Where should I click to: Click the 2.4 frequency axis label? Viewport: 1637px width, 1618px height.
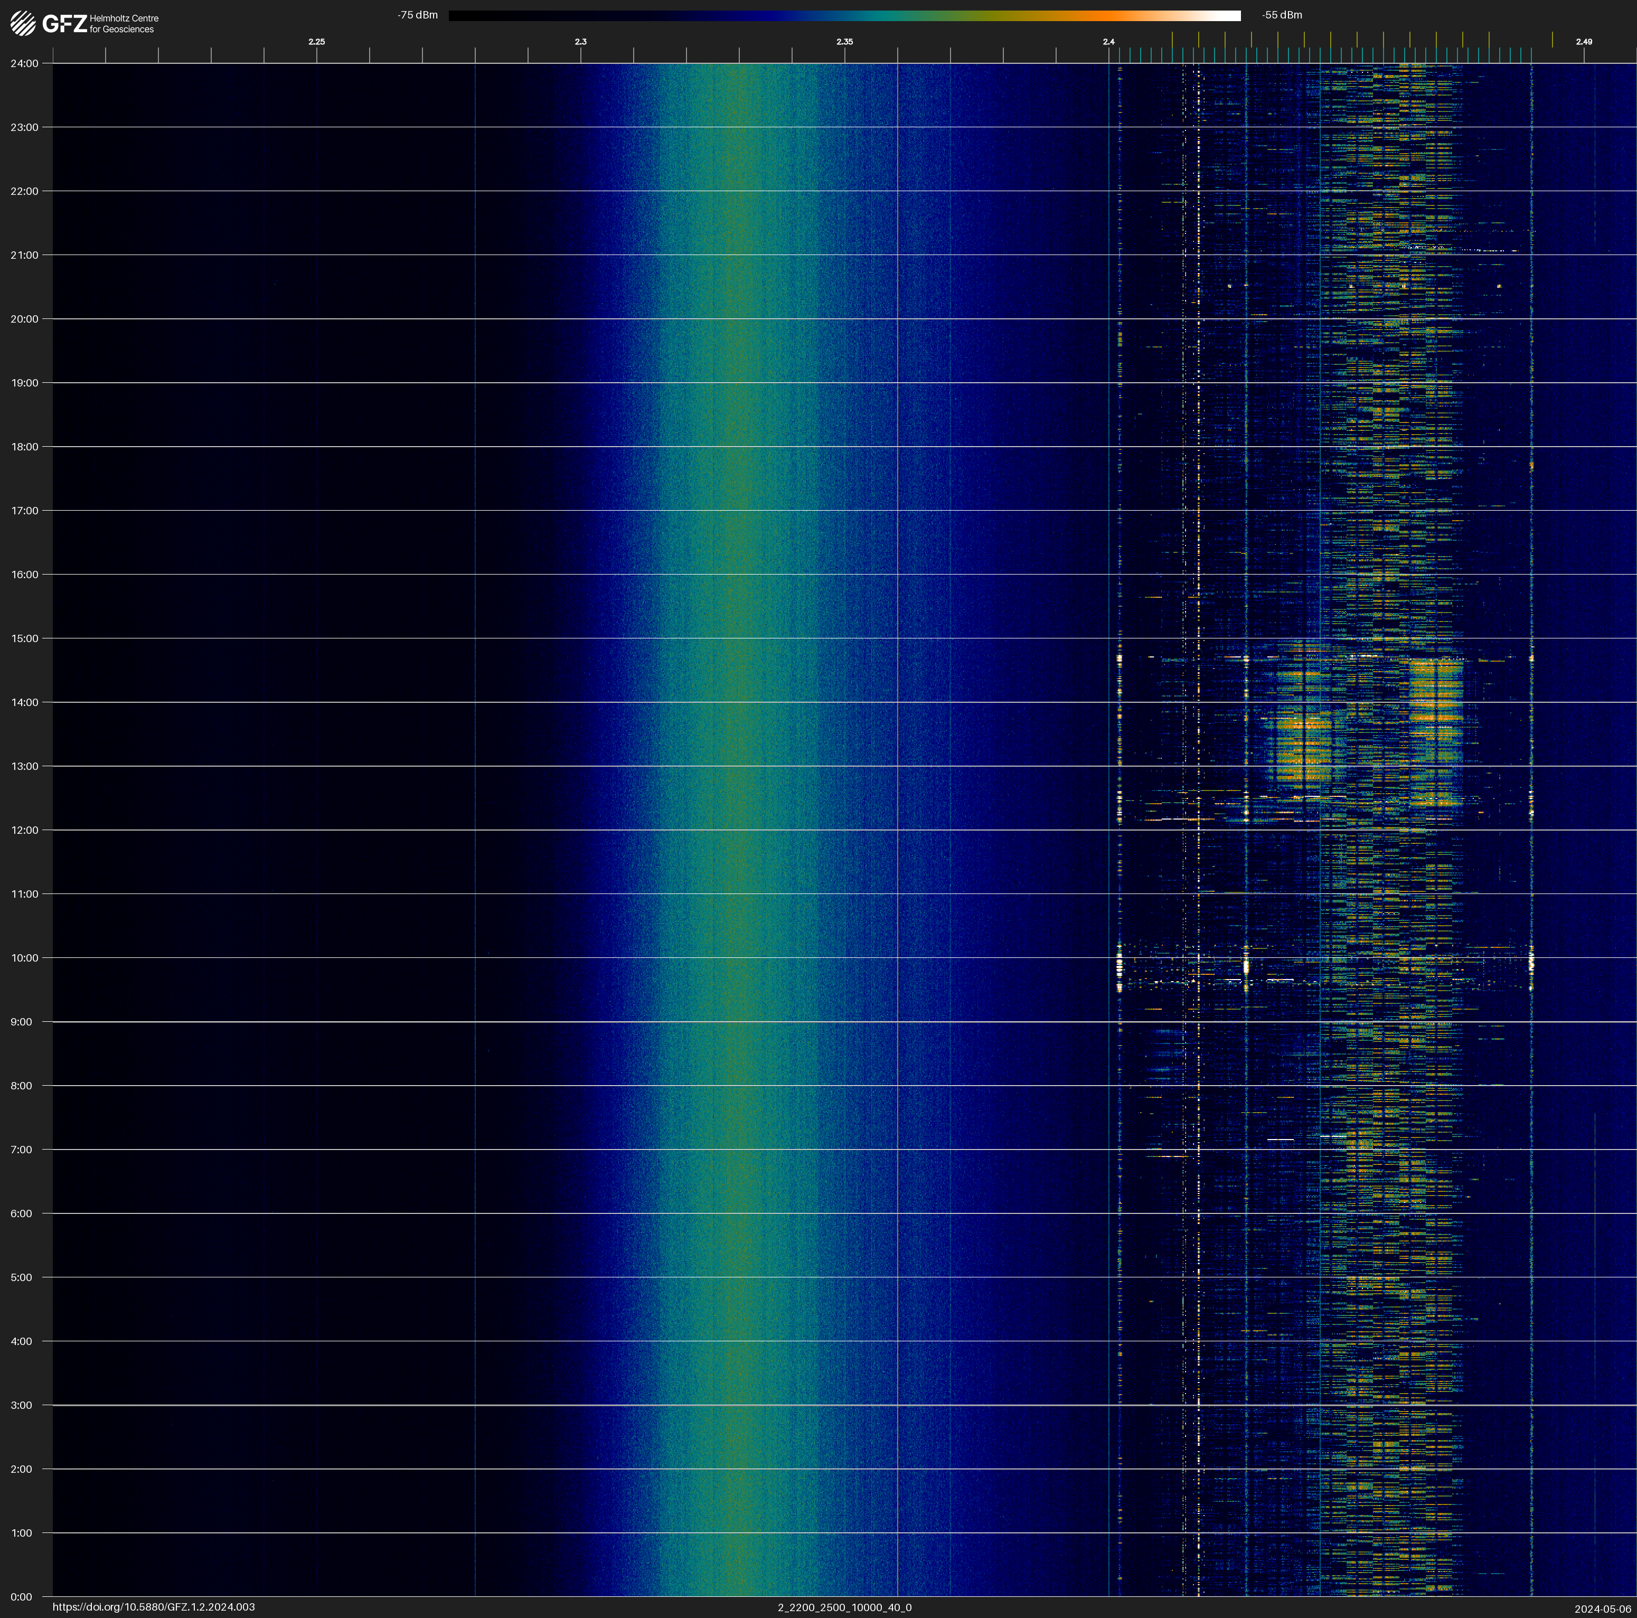tap(1108, 42)
